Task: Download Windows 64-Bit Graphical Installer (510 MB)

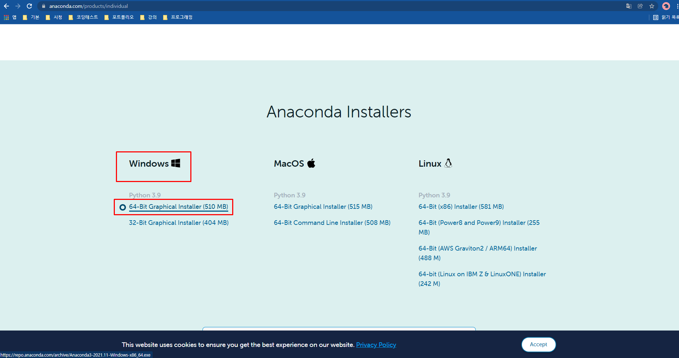Action: [x=179, y=207]
